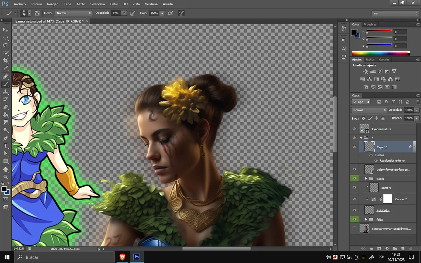The width and height of the screenshot is (421, 263).
Task: Select the Horizontal Type tool
Action: coord(6,146)
